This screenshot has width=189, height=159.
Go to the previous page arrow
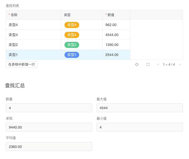(x=158, y=65)
